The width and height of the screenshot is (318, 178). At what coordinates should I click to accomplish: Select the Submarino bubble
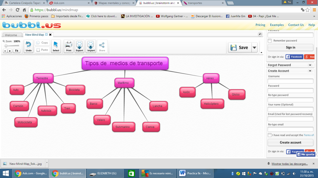(123, 127)
